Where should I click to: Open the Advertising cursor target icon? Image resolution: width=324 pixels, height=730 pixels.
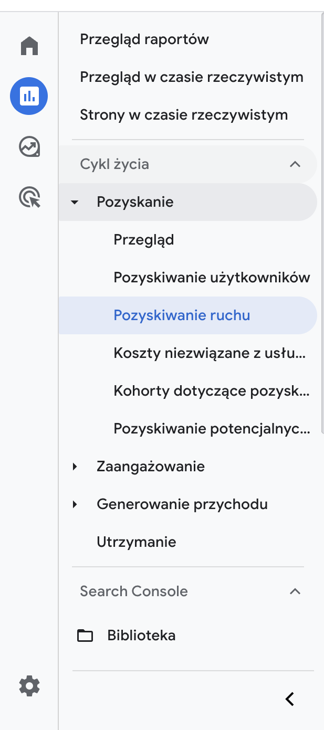(x=29, y=197)
